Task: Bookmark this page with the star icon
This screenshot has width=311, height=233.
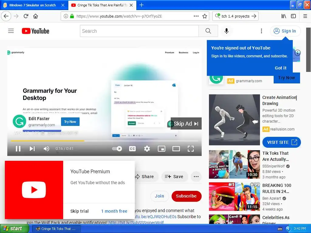Action: click(205, 16)
